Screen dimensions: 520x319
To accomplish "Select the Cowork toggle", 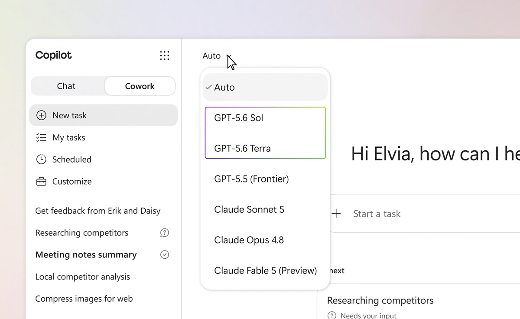I will (140, 86).
